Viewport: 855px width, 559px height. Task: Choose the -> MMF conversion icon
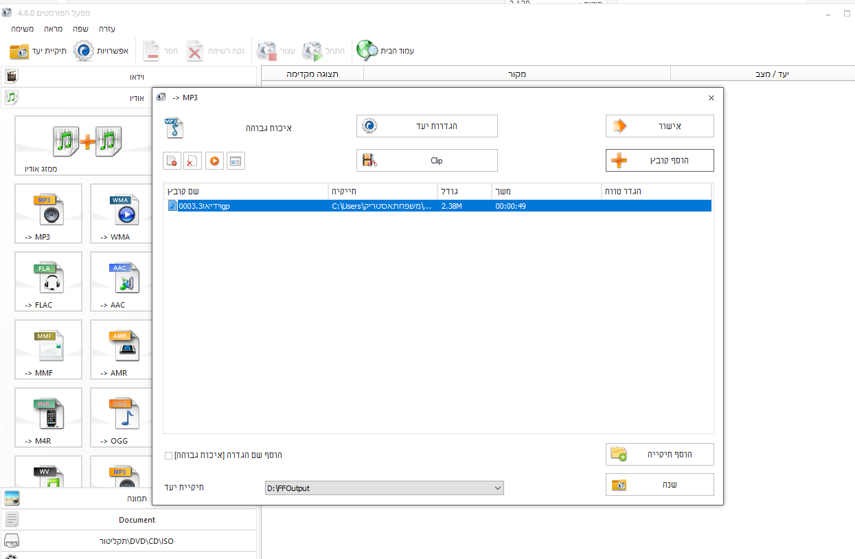pyautogui.click(x=48, y=350)
